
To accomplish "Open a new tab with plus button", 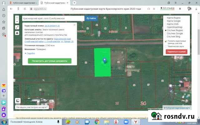I will coord(74,3).
